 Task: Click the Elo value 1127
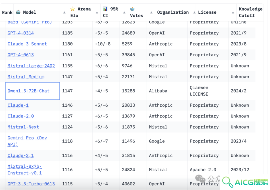pyautogui.click(x=67, y=116)
